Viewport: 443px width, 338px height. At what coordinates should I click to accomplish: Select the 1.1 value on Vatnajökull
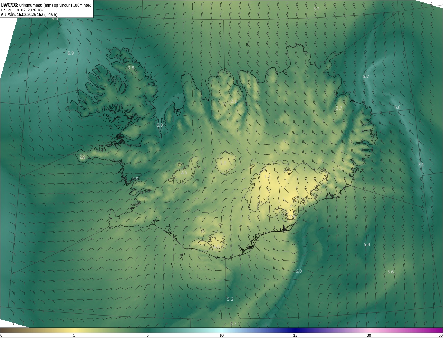tap(267, 177)
